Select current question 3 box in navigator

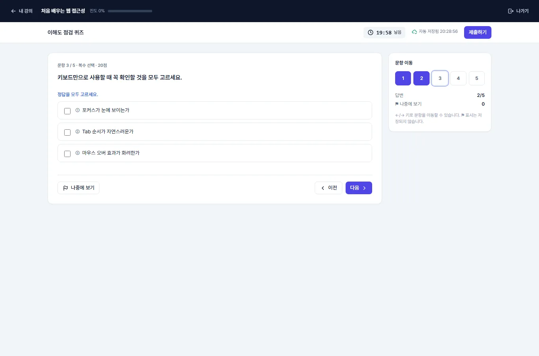[x=440, y=78]
